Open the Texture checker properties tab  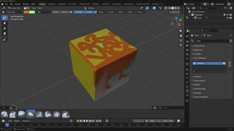187,100
